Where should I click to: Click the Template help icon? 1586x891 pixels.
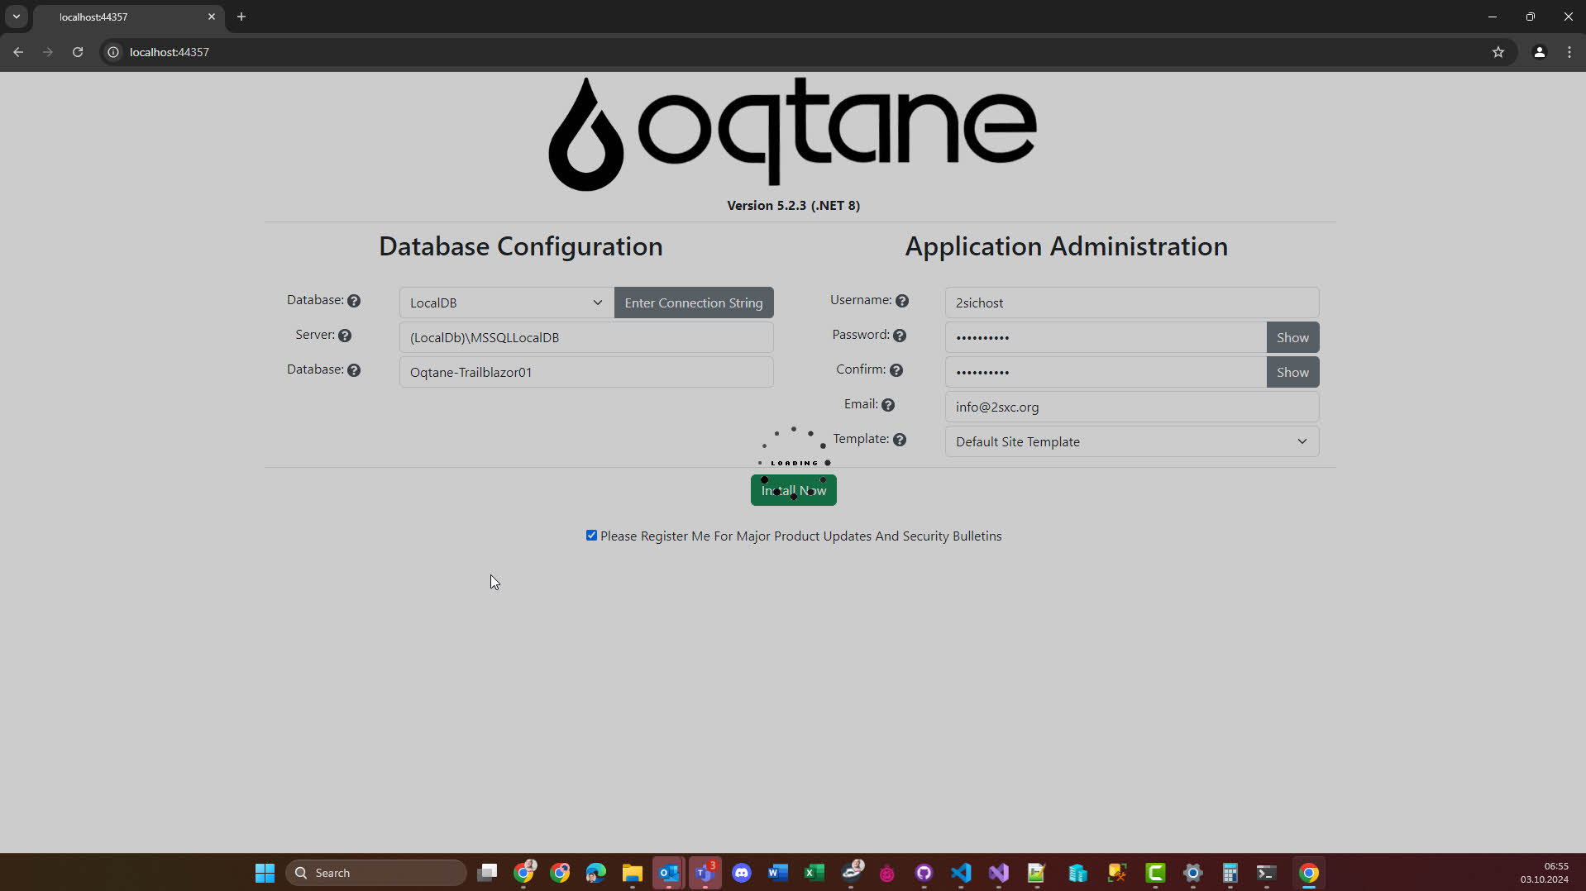click(x=900, y=440)
